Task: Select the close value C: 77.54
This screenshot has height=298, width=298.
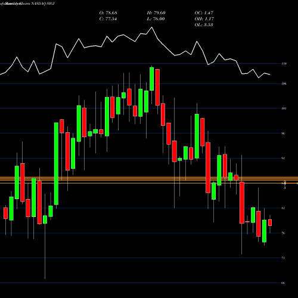Action: [x=108, y=19]
